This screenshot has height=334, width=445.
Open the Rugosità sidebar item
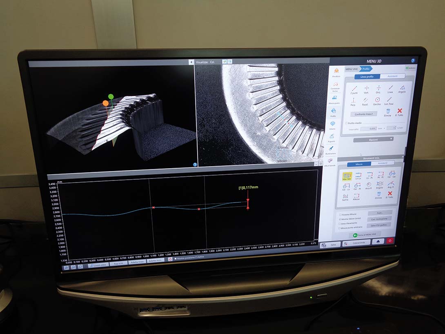click(332, 138)
